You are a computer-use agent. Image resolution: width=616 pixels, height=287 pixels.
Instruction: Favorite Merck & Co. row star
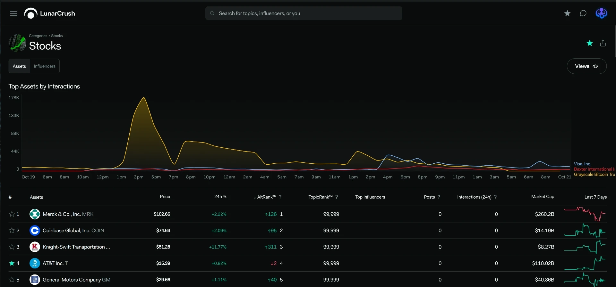[x=12, y=214]
